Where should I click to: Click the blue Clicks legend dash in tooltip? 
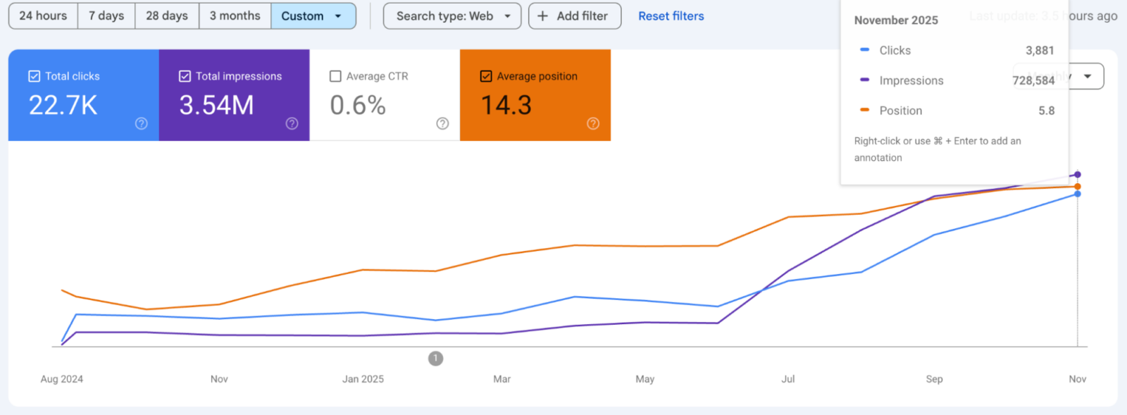[x=864, y=50]
